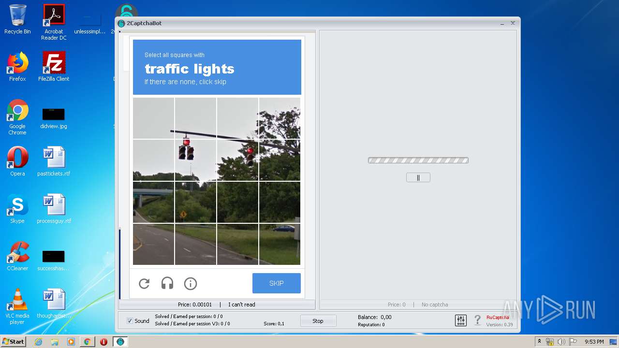Select square with highway overpass bridge
Screen dimensions: 619x348
pos(154,202)
